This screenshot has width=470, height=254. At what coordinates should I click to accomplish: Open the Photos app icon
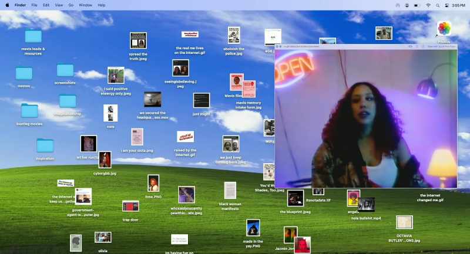click(x=444, y=28)
